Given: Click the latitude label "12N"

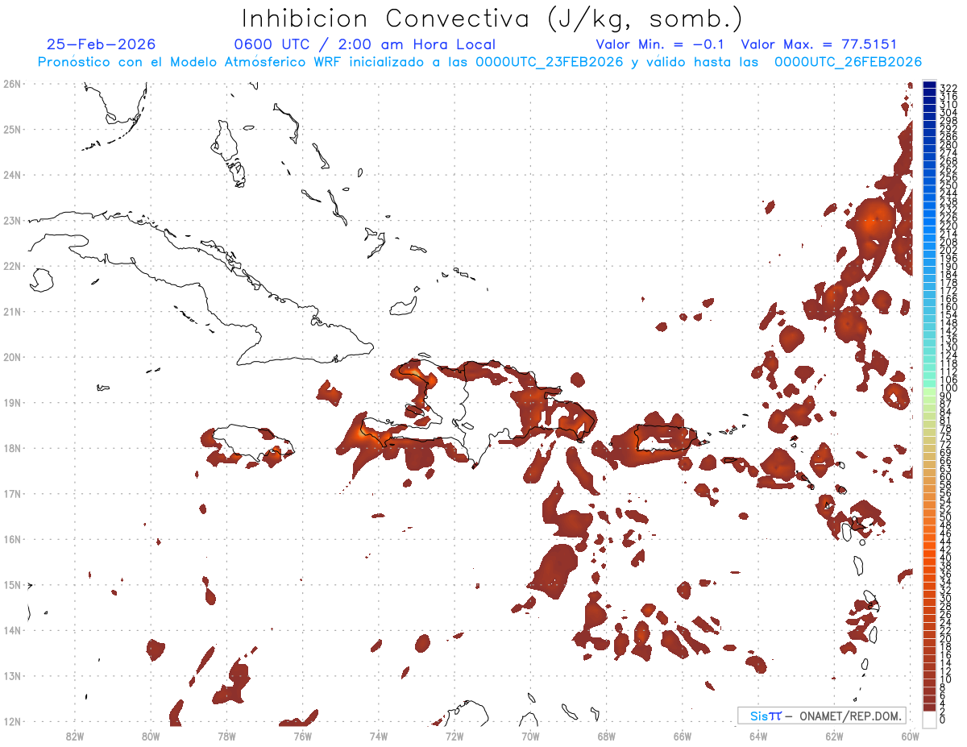Looking at the screenshot, I should 12,721.
